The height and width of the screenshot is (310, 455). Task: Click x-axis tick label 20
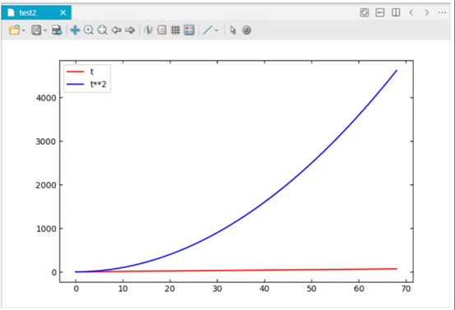[x=170, y=289]
